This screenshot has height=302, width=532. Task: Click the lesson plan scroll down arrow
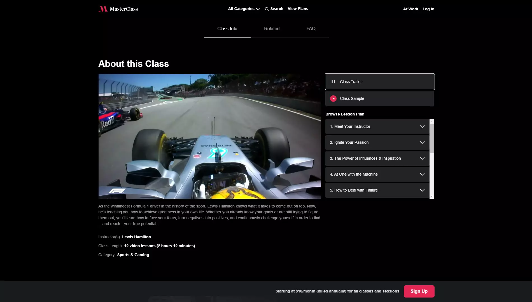point(432,197)
